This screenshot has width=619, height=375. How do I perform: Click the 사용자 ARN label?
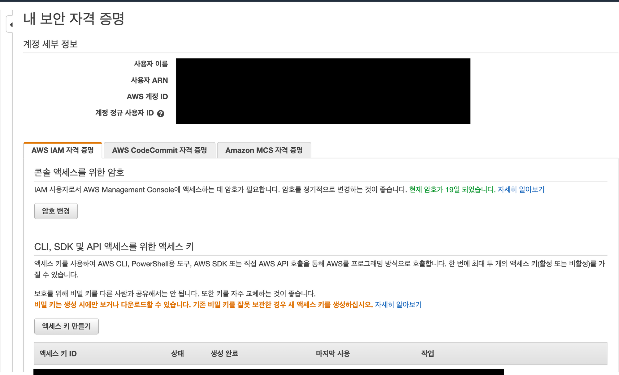[x=149, y=80]
